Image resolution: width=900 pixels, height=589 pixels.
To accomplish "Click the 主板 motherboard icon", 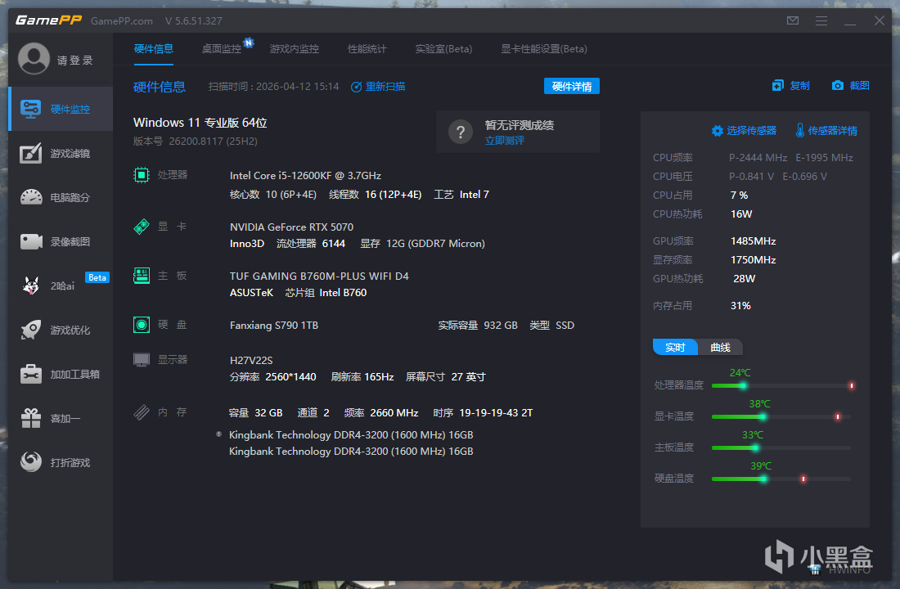I will [142, 276].
